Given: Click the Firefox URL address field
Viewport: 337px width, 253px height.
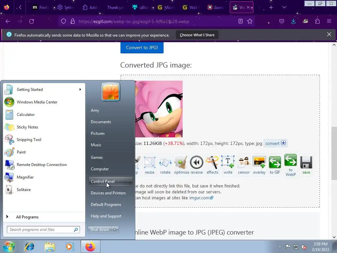Looking at the screenshot, I should (x=157, y=21).
